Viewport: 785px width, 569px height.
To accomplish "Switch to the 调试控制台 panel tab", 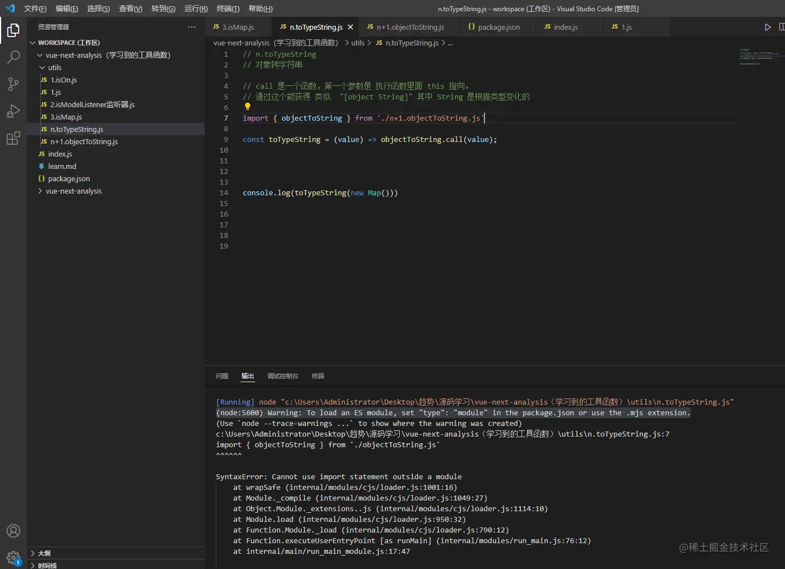I will pos(283,376).
